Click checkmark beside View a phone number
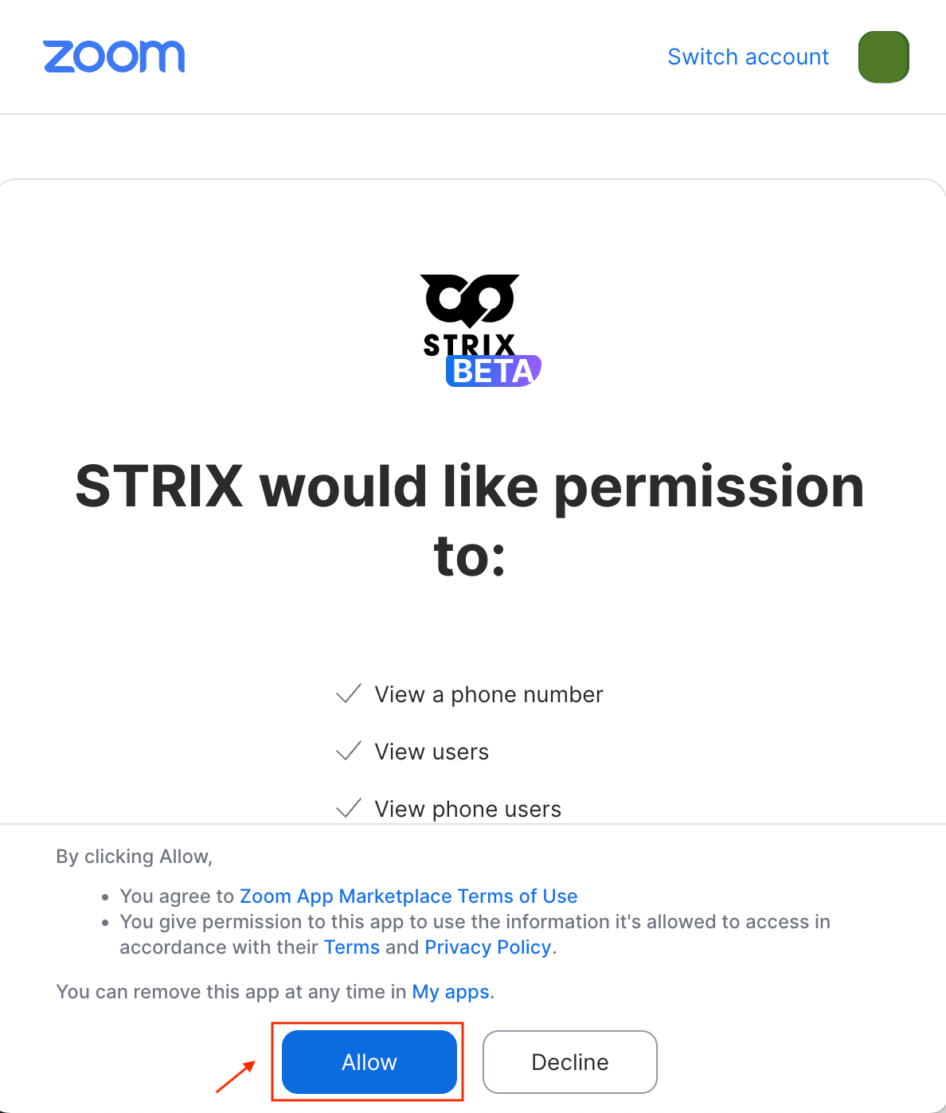Viewport: 946px width, 1113px height. [349, 694]
